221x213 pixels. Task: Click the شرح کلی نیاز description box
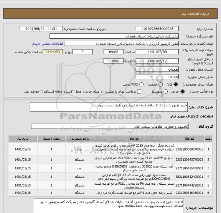click(x=109, y=107)
